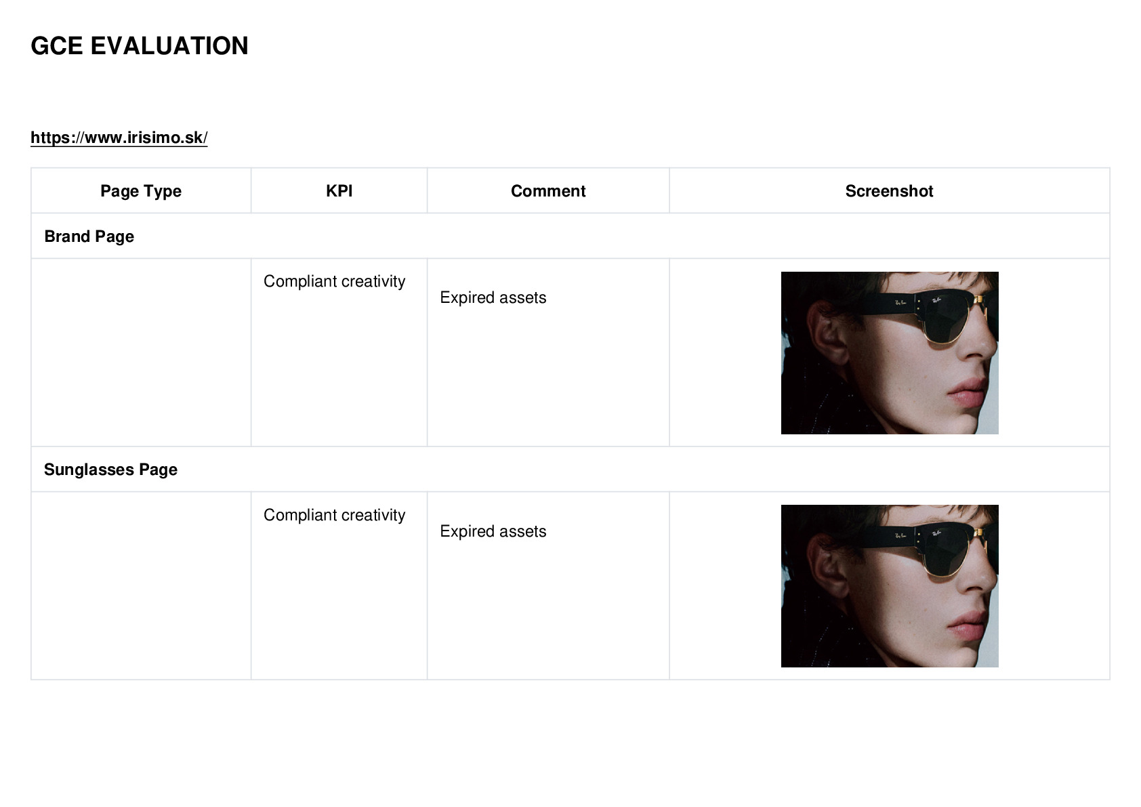Screen dimensions: 1141x807
Task: Select the KPI column header
Action: click(339, 191)
